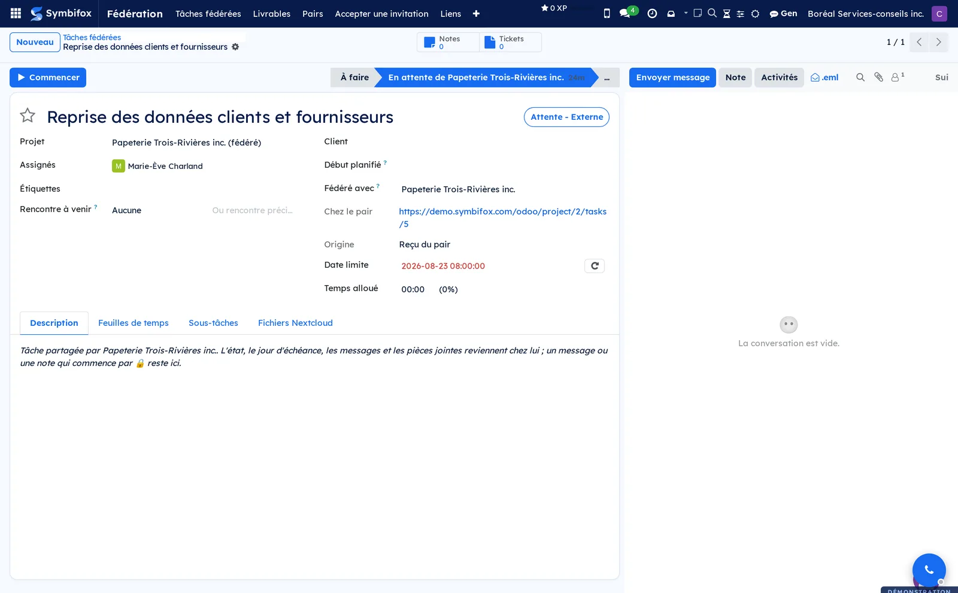Open the Chez le pair task URL
The image size is (958, 593).
502,217
